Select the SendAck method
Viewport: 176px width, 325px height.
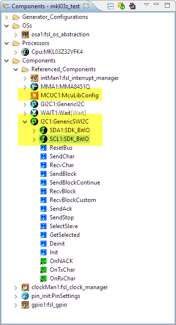[x=61, y=209]
